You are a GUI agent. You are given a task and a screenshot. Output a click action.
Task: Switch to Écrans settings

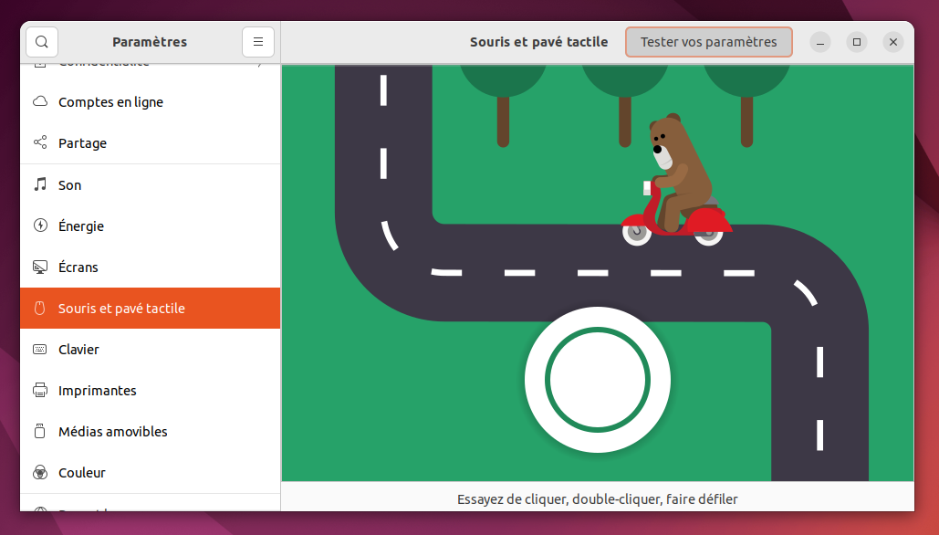click(x=151, y=267)
